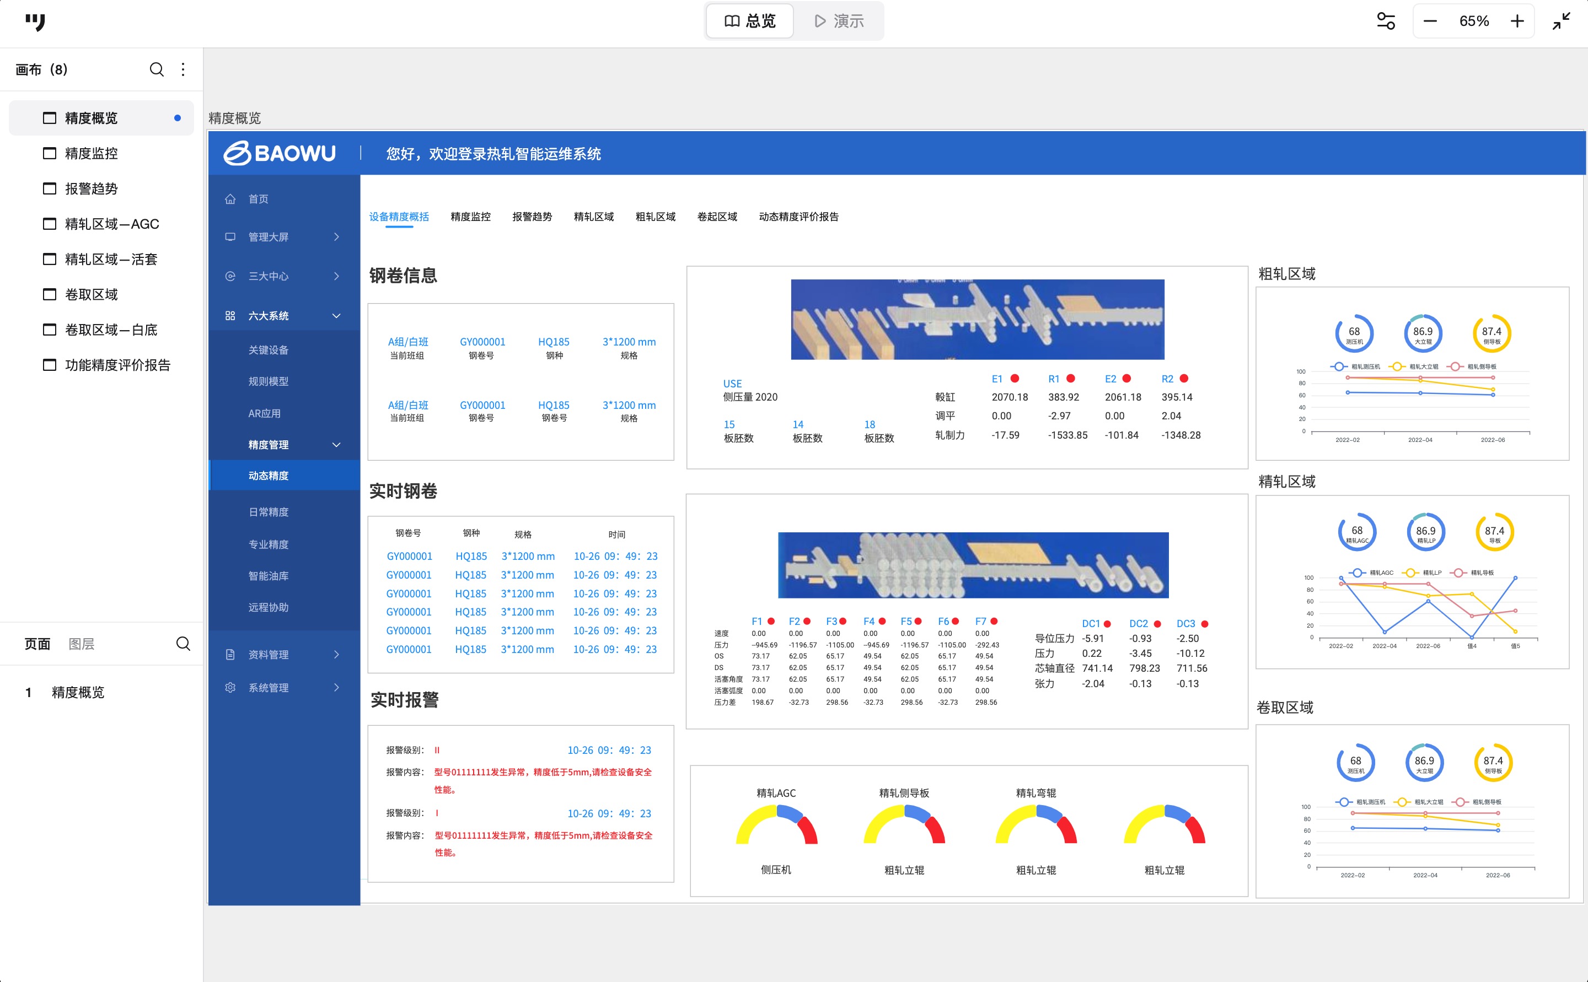Viewport: 1588px width, 982px height.
Task: Switch to 演示 presentation mode
Action: [x=839, y=21]
